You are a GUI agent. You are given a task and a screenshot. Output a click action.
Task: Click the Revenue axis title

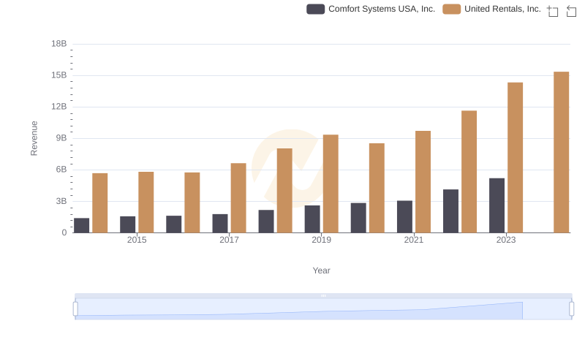(x=34, y=138)
